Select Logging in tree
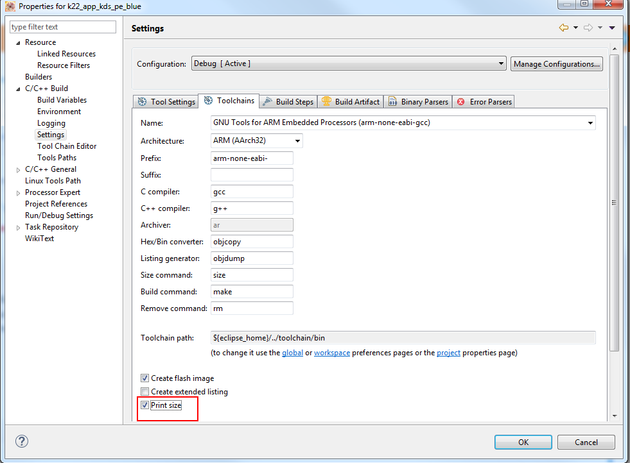The image size is (630, 463). click(x=51, y=122)
